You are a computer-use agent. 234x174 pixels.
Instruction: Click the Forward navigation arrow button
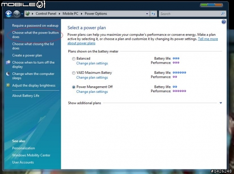(x=16, y=14)
